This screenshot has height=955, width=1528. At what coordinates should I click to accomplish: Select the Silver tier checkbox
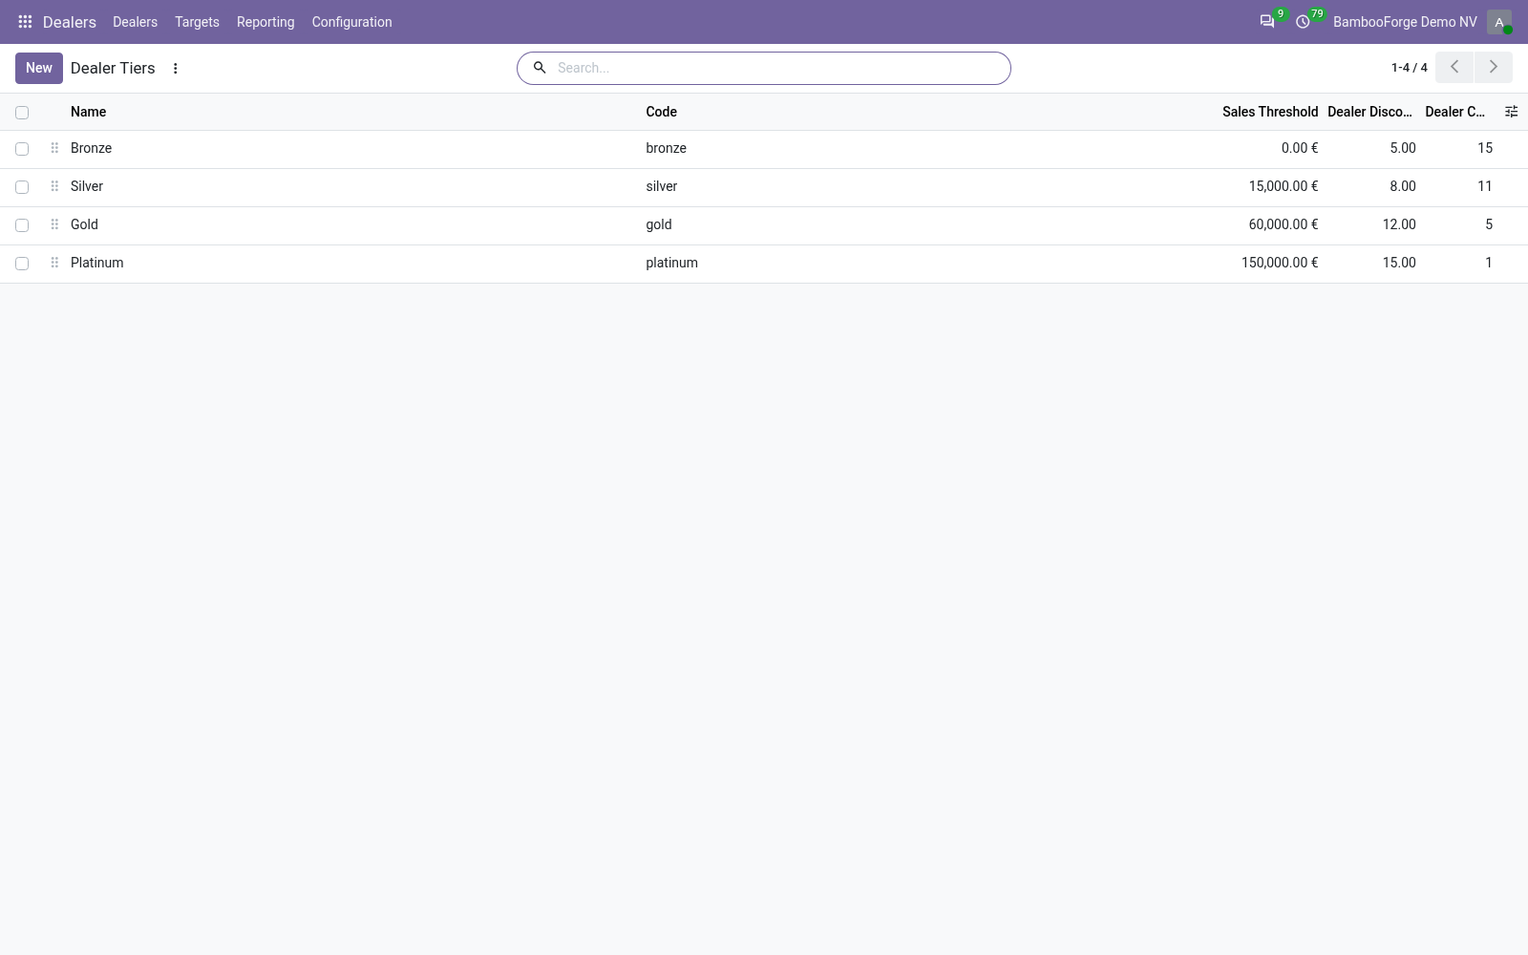22,187
